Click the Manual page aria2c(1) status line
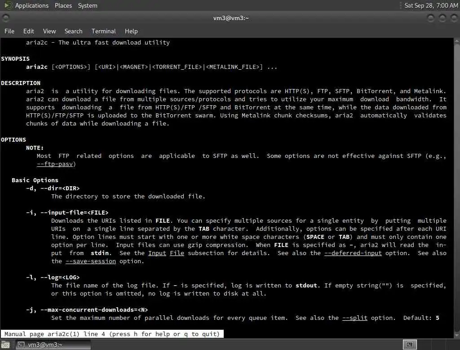The width and height of the screenshot is (460, 350). 112,334
